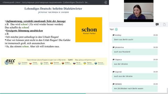Click the Голландия flag in footer banner

point(19,63)
